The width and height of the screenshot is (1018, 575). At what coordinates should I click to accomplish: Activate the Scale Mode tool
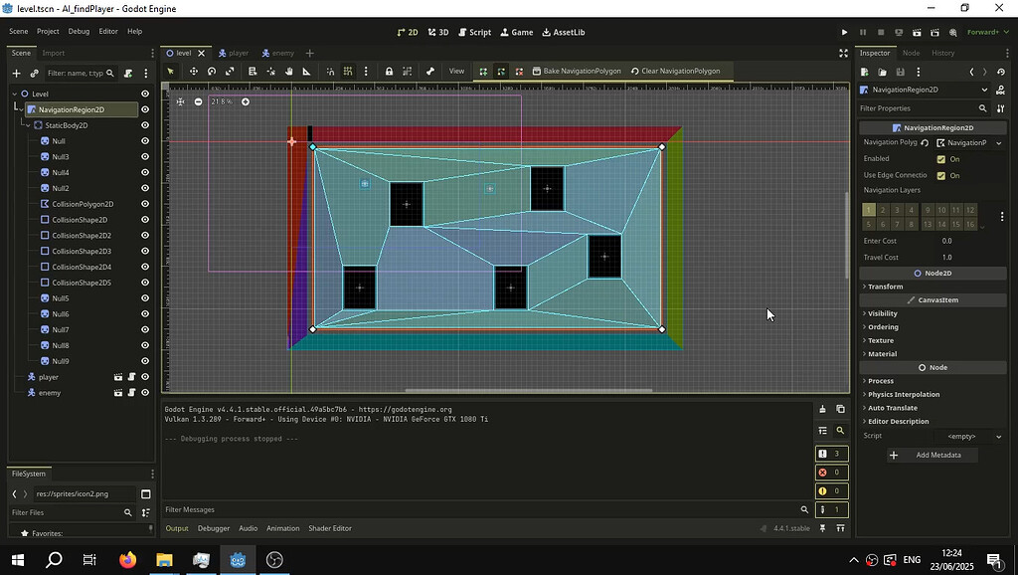point(230,71)
